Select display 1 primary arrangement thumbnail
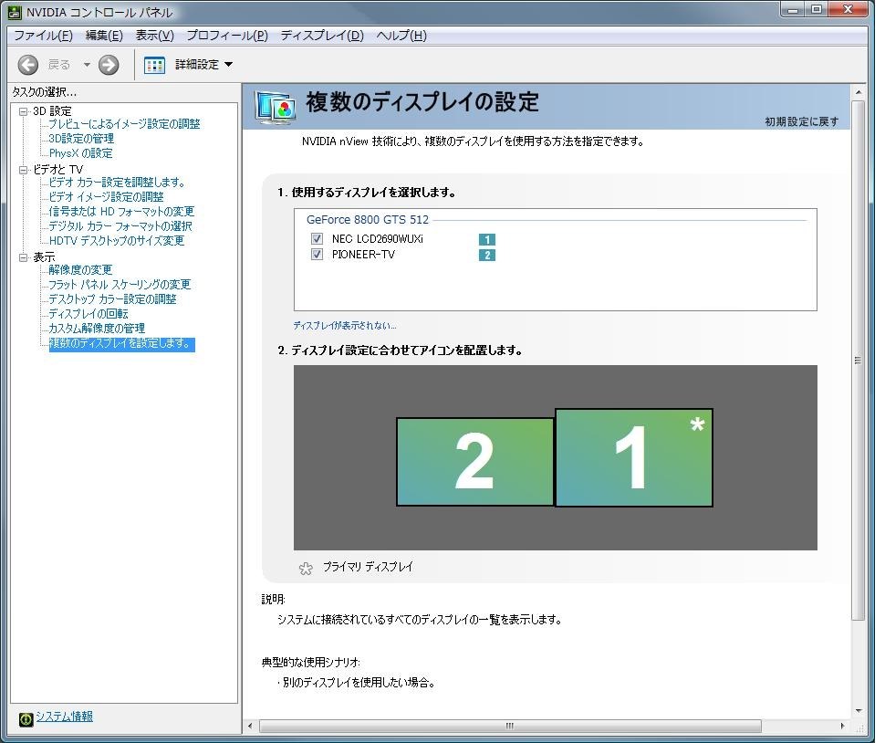The width and height of the screenshot is (885, 743). [634, 458]
